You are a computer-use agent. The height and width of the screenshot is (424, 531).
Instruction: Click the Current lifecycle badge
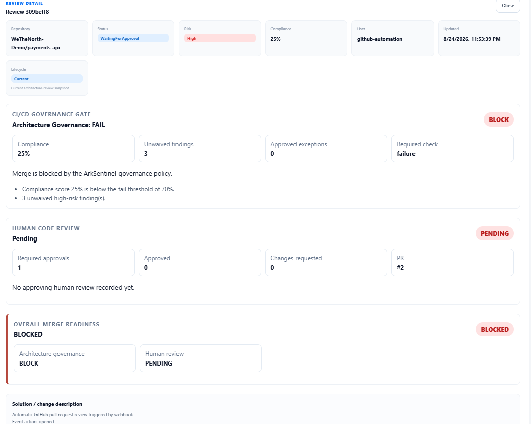tap(47, 79)
